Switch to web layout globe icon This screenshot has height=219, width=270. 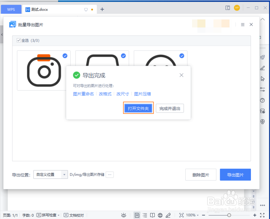pos(160,215)
